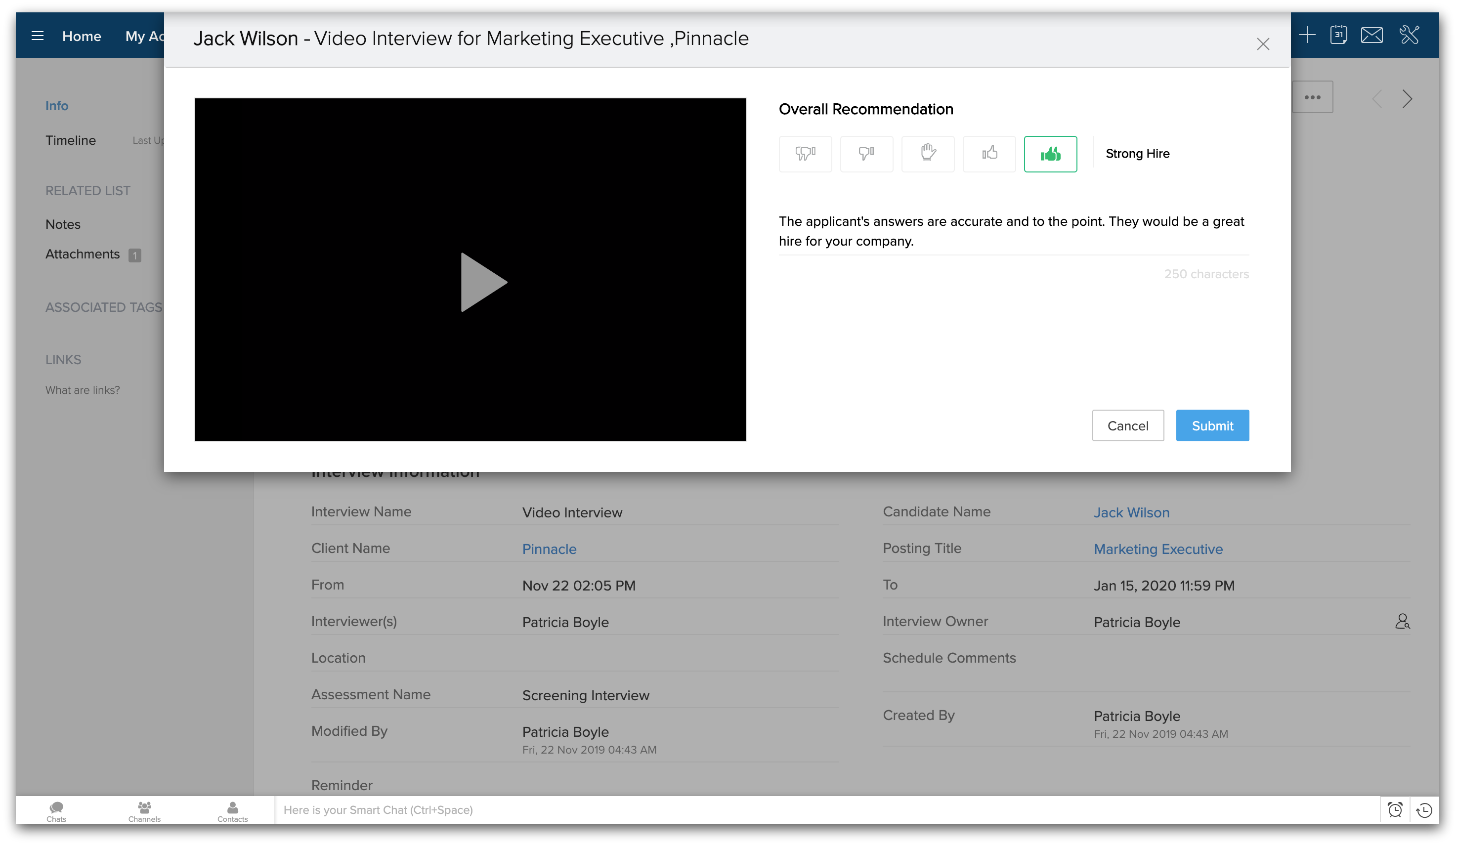
Task: Submit the interview recommendation
Action: 1212,425
